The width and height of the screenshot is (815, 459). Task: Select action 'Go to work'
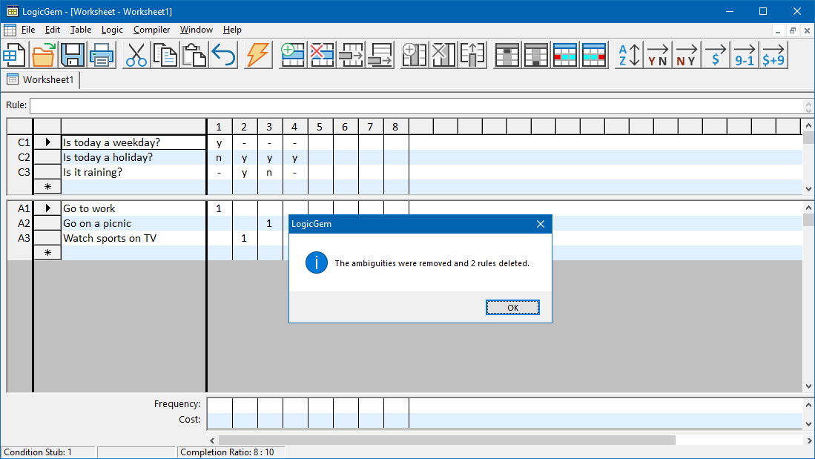tap(133, 208)
